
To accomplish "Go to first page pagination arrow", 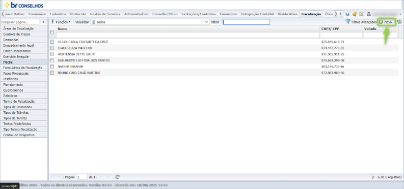I will click(x=52, y=177).
